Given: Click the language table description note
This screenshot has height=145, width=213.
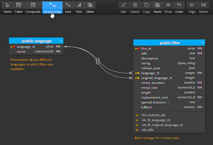Looking at the screenshot, I should 32,64.
